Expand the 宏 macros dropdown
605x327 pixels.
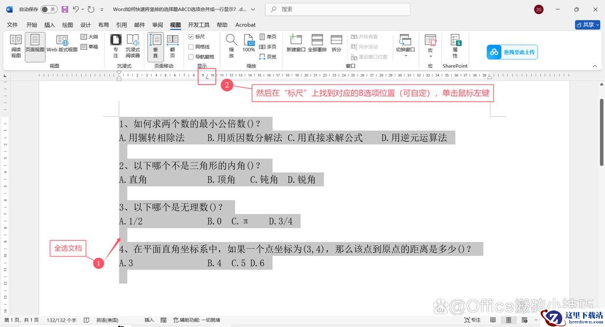coord(430,55)
